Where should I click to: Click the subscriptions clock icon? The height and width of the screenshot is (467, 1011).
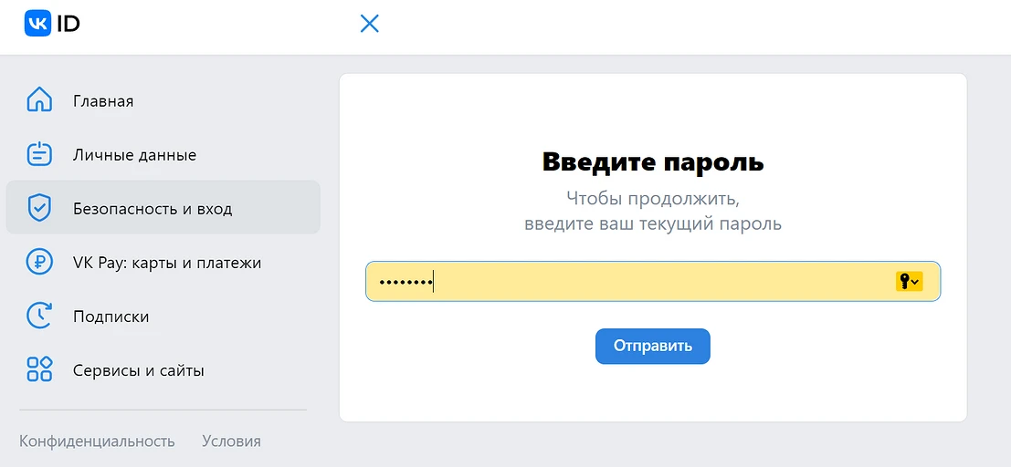[39, 316]
